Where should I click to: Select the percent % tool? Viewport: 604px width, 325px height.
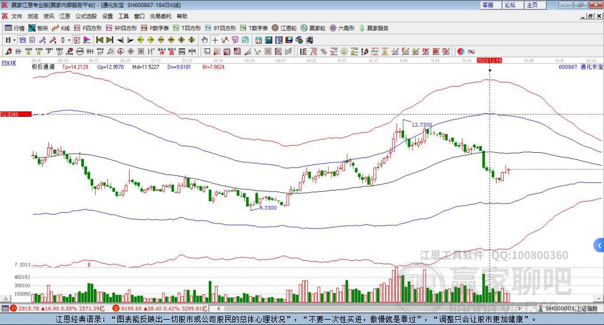324,51
